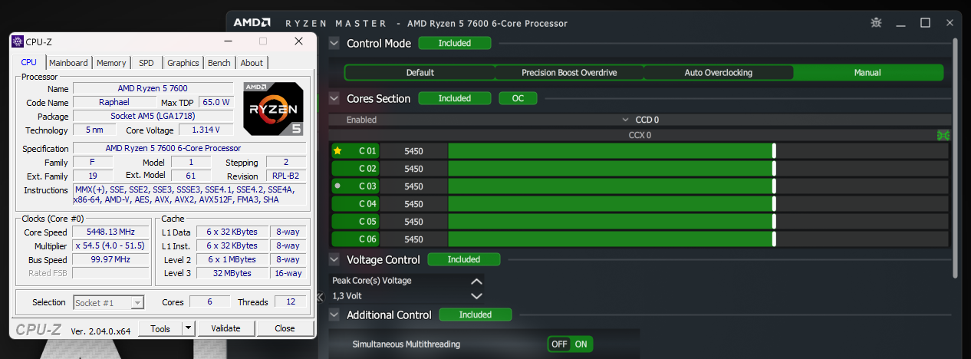Click the CPU-Z app icon in title bar

[x=18, y=41]
